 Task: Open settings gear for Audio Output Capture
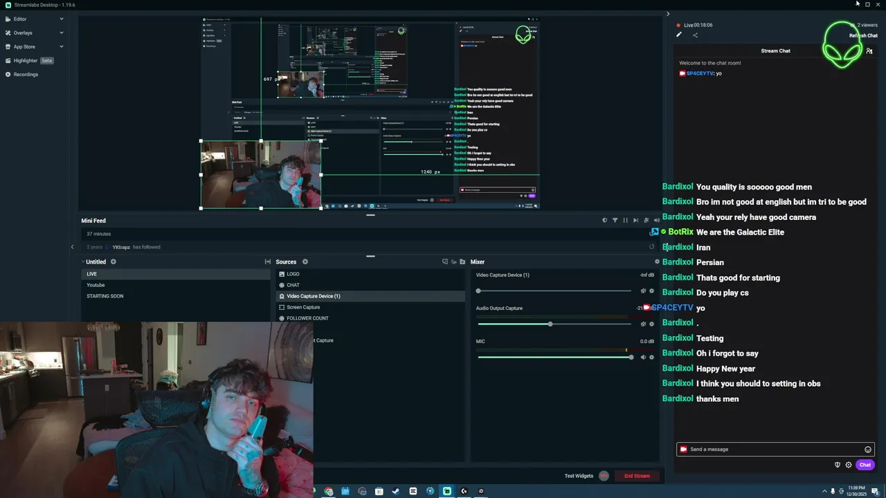[x=651, y=324]
